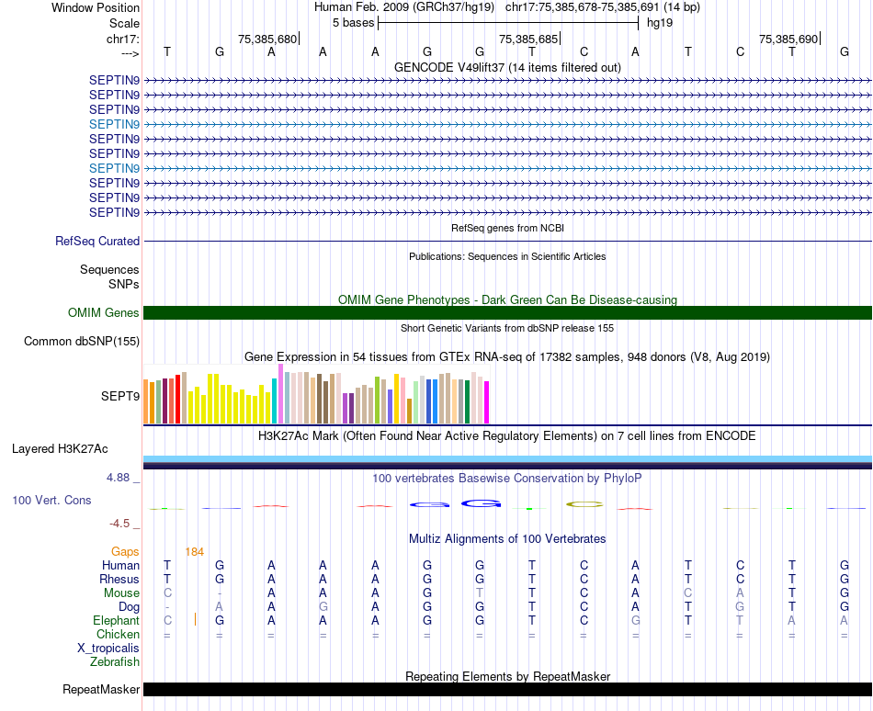
Task: Open Publications: Sequences in Scientific Articles title
Action: pos(507,256)
